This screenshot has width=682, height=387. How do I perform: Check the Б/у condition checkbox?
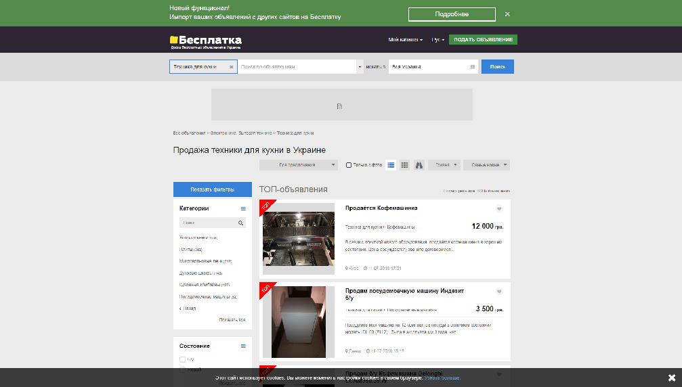182,359
